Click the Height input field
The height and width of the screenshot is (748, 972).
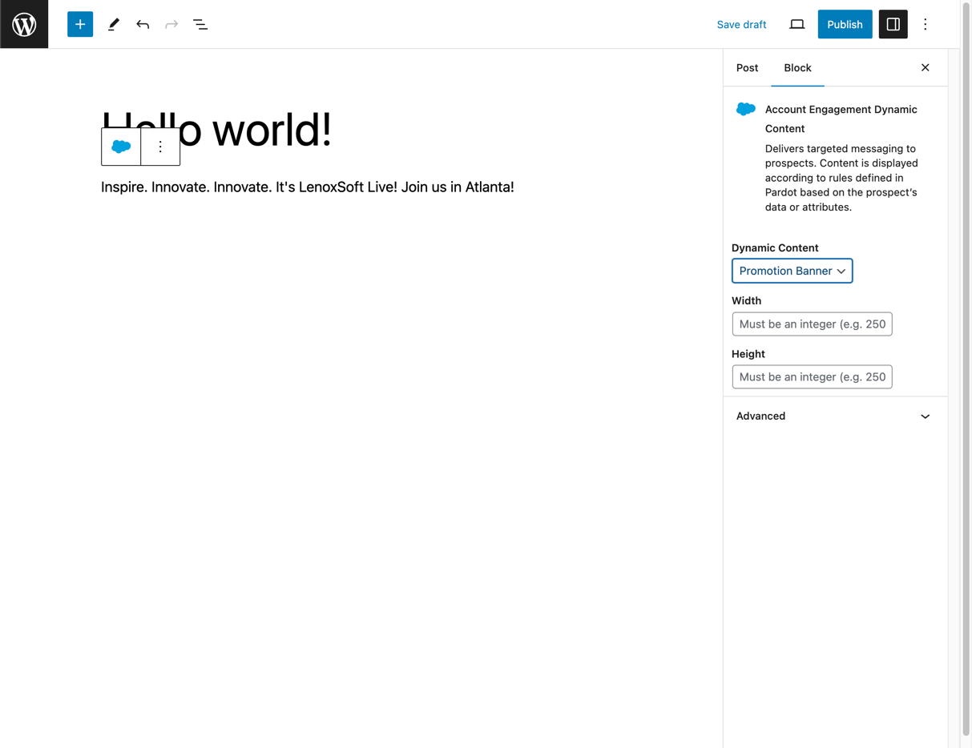click(x=812, y=377)
